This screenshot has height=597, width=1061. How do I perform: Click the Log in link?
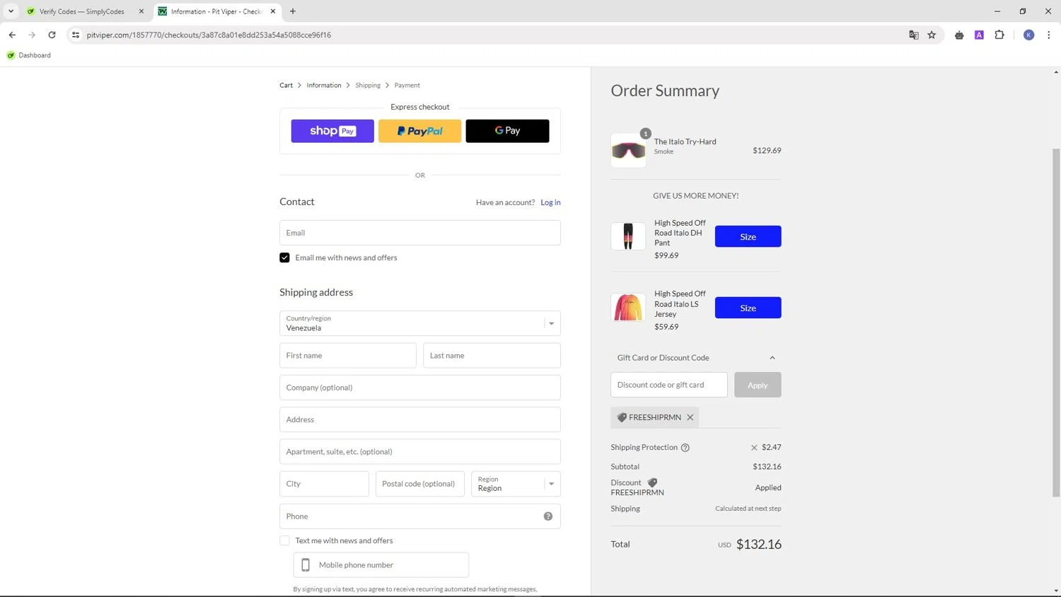[550, 202]
